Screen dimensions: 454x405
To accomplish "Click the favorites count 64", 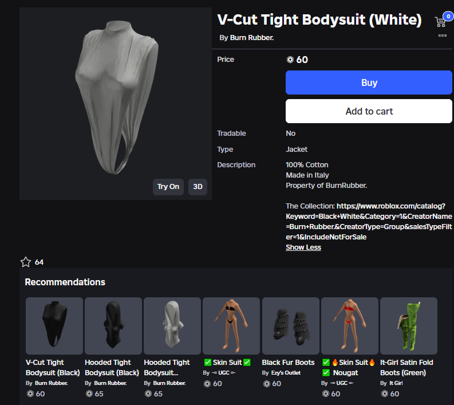I will click(39, 262).
